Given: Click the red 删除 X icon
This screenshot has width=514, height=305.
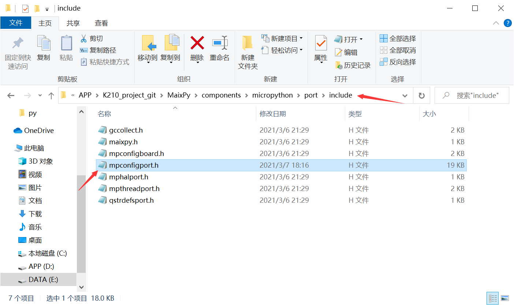Looking at the screenshot, I should coord(197,43).
